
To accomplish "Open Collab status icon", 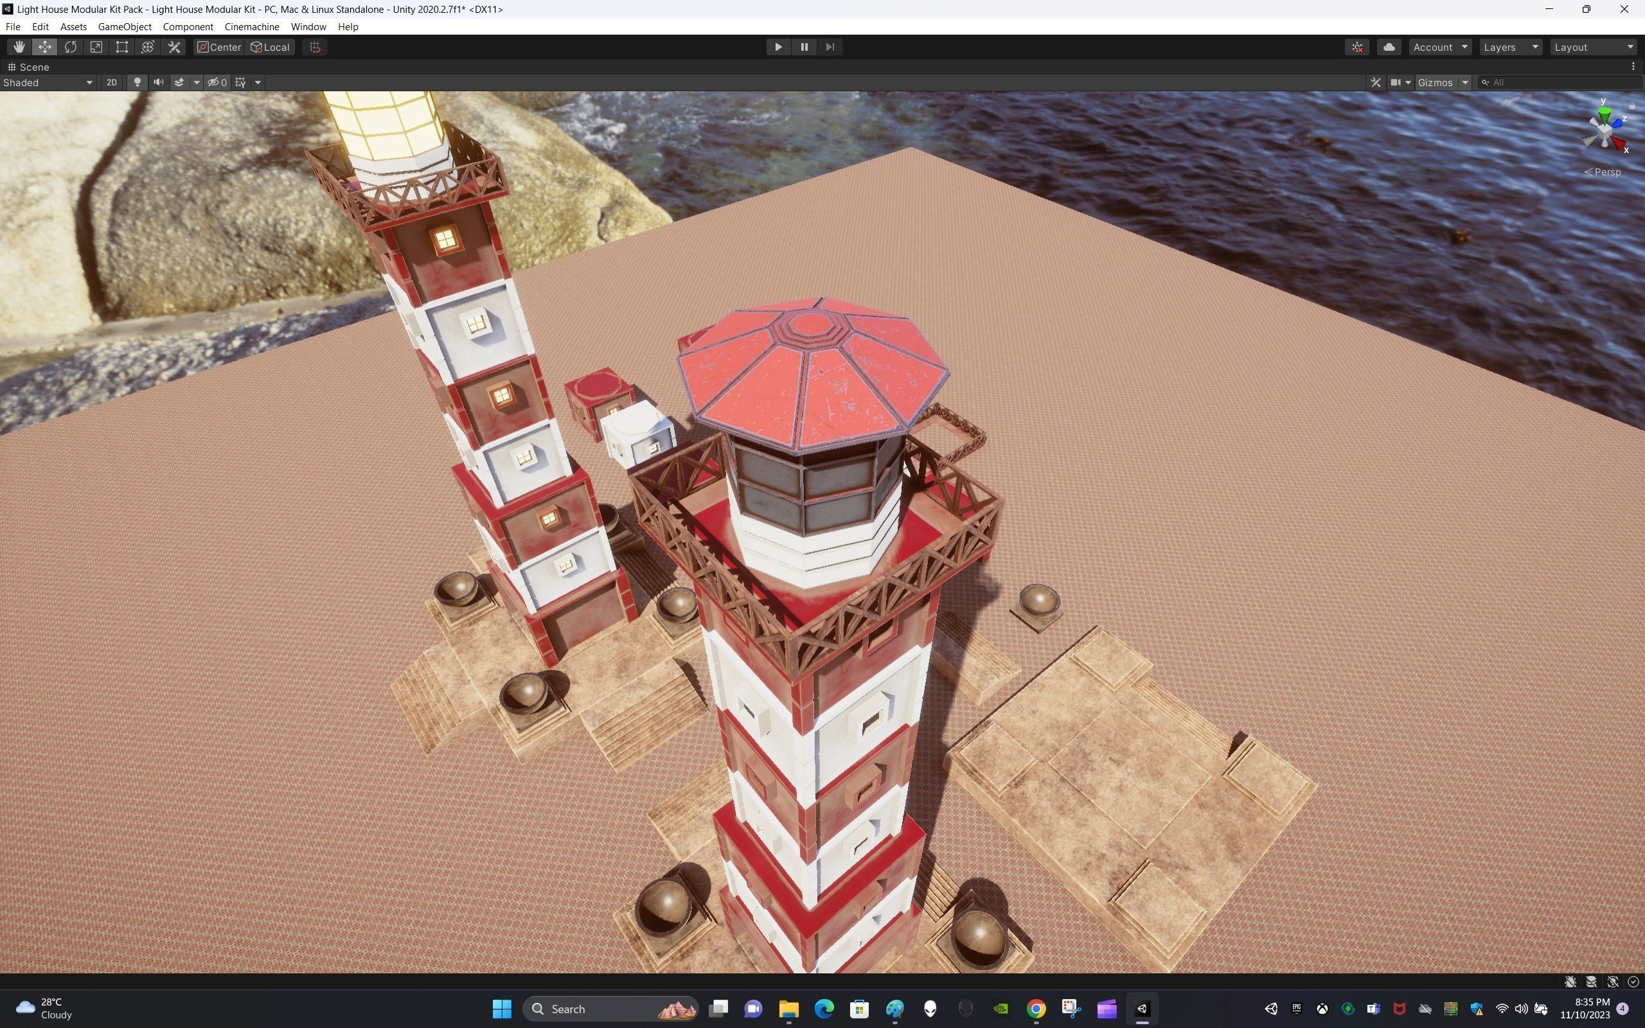I will click(x=1358, y=47).
